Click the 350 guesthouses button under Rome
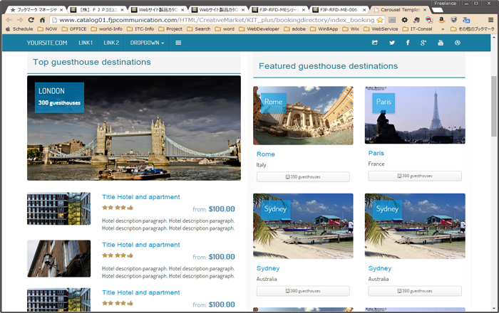This screenshot has width=499, height=313. pyautogui.click(x=303, y=176)
